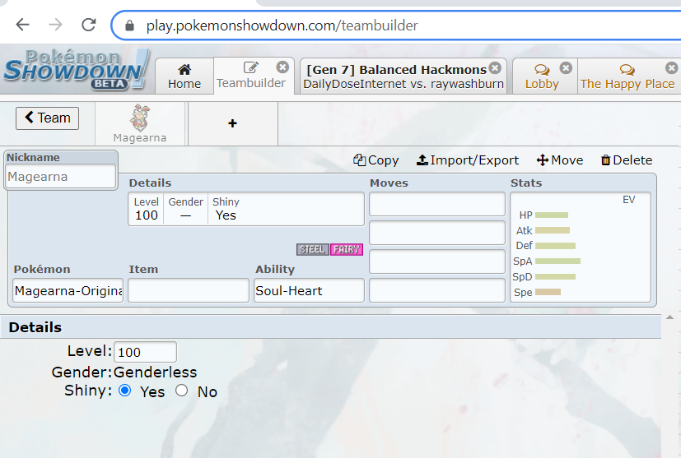The width and height of the screenshot is (681, 458).
Task: Select Shiny No radio button
Action: click(181, 391)
